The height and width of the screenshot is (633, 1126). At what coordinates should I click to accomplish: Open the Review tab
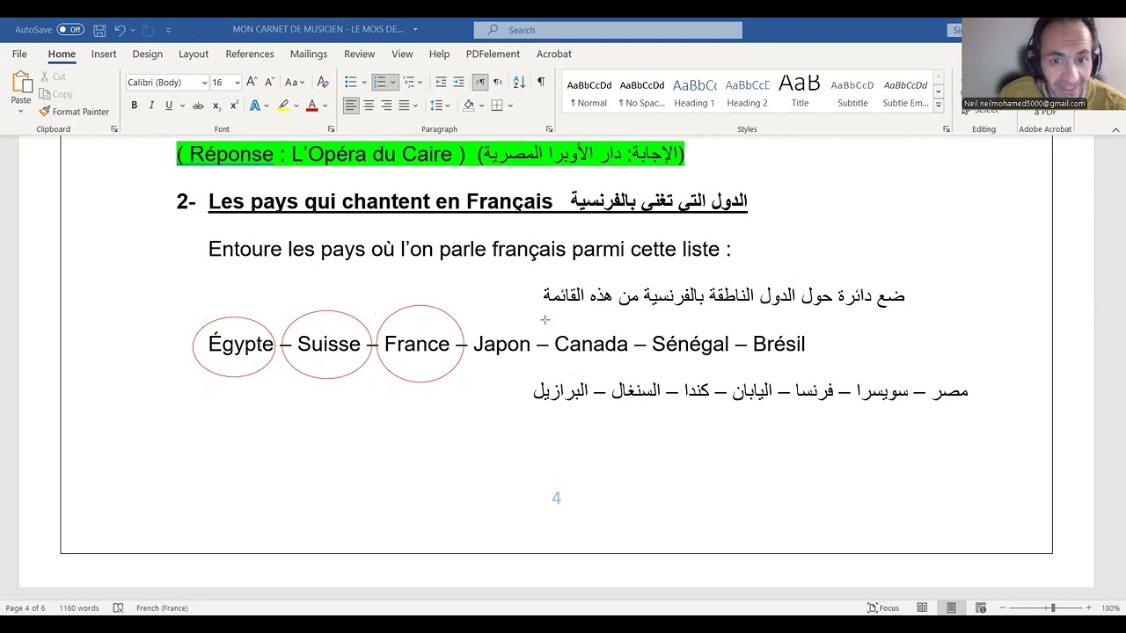tap(359, 54)
